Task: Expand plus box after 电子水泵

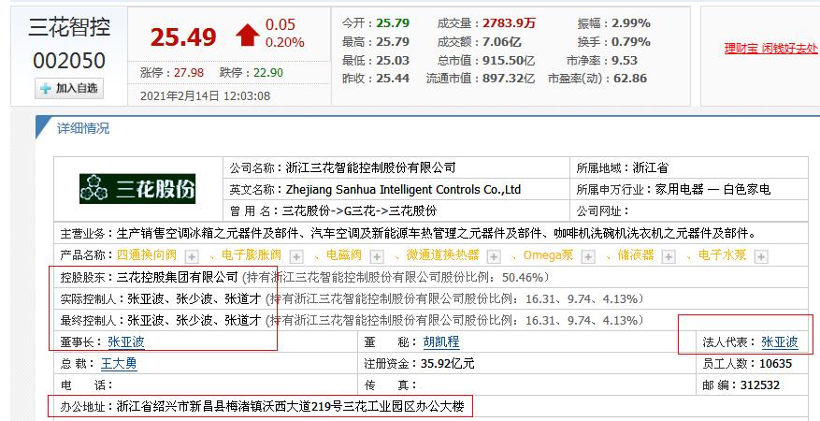Action: coord(761,256)
